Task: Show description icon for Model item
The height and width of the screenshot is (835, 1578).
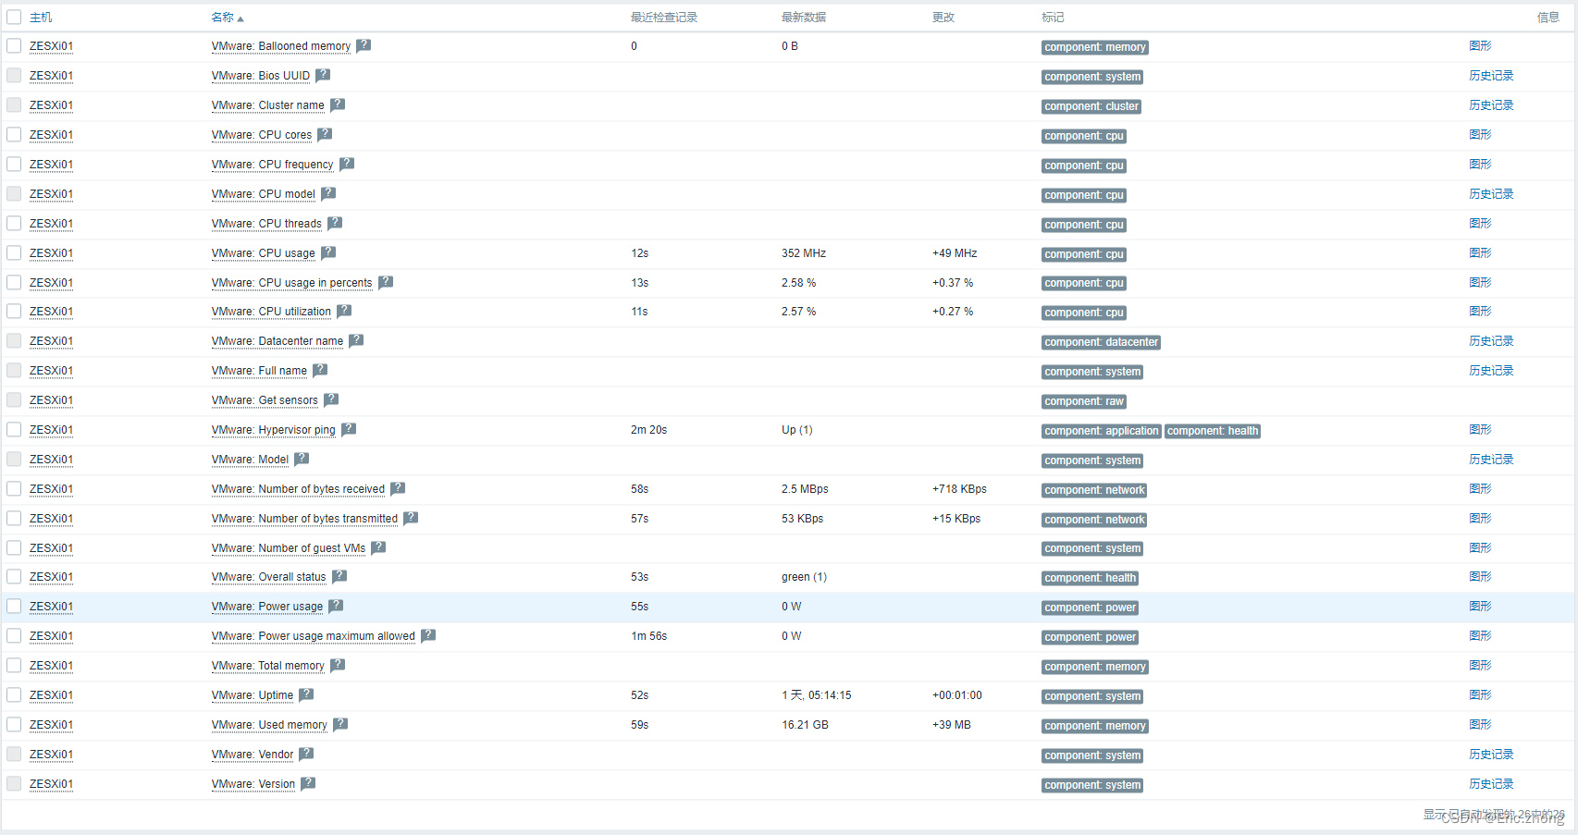Action: [302, 459]
